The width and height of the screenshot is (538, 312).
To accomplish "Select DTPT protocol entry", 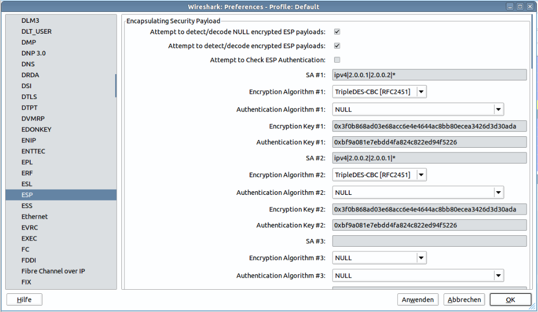I will coord(61,108).
